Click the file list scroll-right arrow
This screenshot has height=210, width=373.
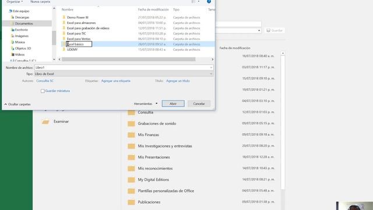[x=212, y=60]
